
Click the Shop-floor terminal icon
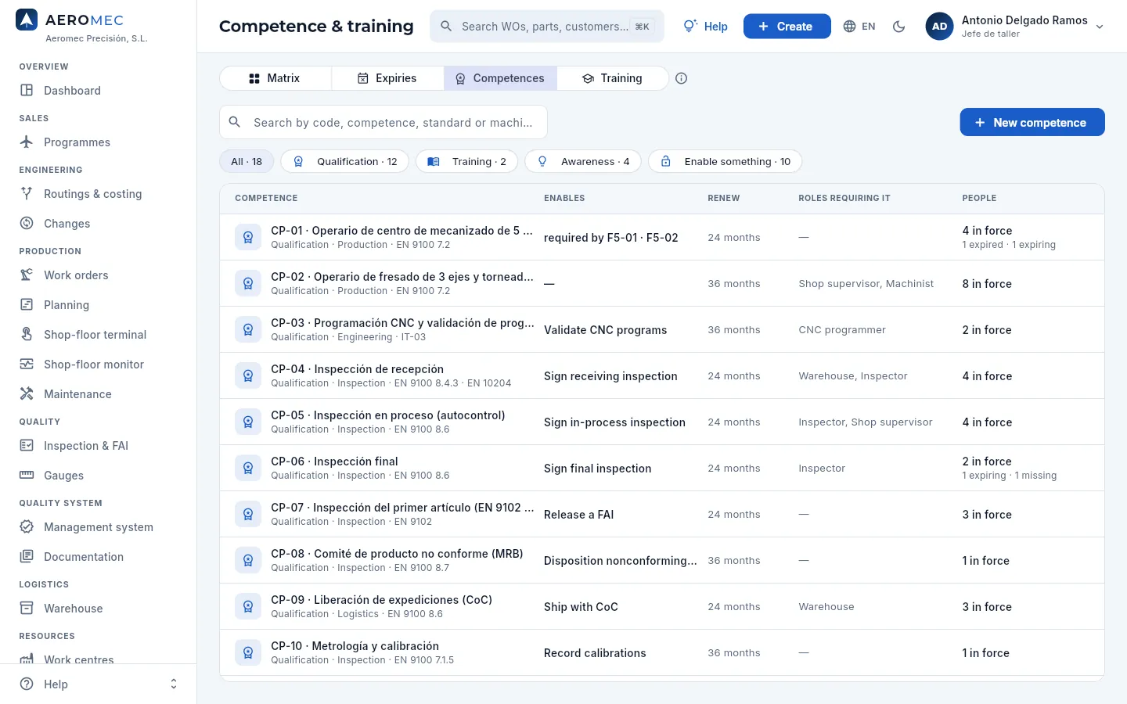[27, 334]
